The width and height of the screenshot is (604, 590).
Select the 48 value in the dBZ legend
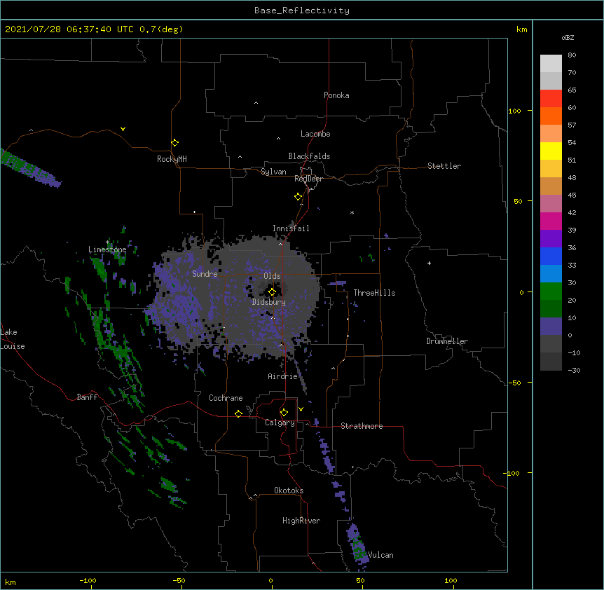point(572,177)
